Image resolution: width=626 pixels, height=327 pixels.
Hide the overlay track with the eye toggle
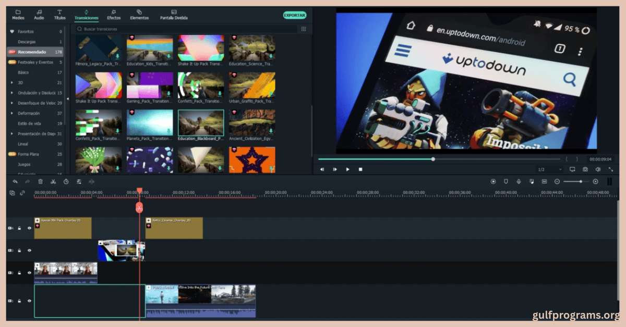[30, 228]
